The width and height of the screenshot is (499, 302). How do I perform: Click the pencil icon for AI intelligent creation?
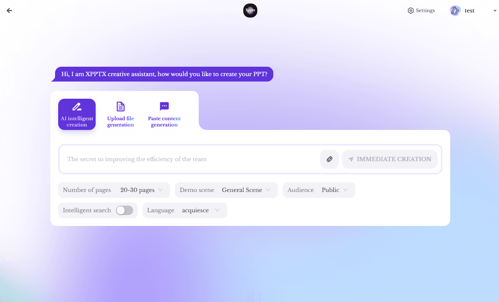tap(77, 107)
